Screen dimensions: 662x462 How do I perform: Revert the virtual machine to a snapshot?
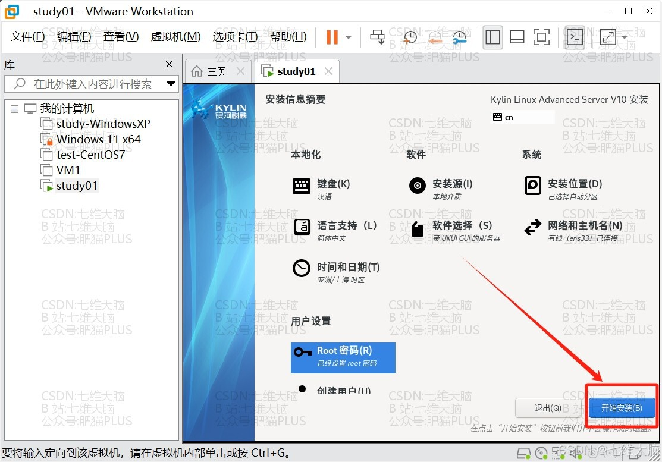point(435,37)
